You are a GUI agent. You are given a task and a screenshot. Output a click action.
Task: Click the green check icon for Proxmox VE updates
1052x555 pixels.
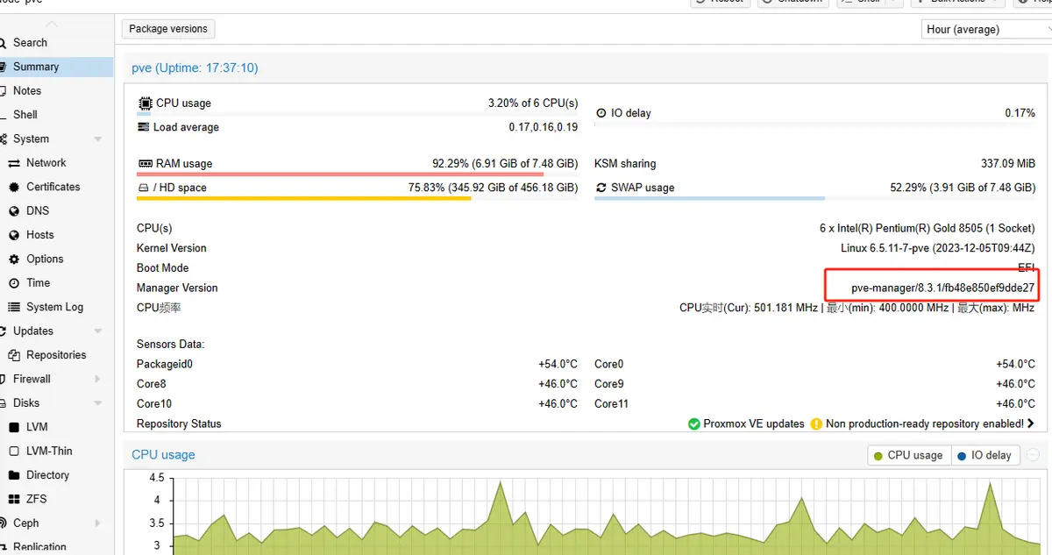pyautogui.click(x=693, y=423)
